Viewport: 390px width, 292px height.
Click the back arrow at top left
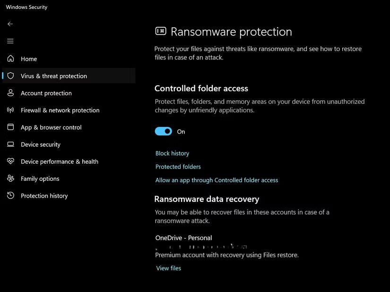coord(10,24)
